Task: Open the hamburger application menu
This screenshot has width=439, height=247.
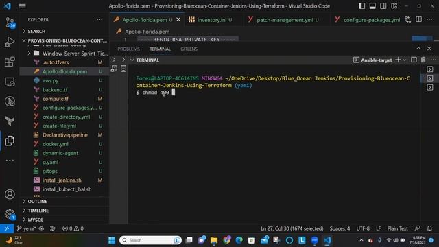Action: point(22,6)
